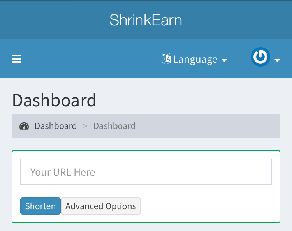The height and width of the screenshot is (231, 292).
Task: Click the translate language icon
Action: [166, 59]
